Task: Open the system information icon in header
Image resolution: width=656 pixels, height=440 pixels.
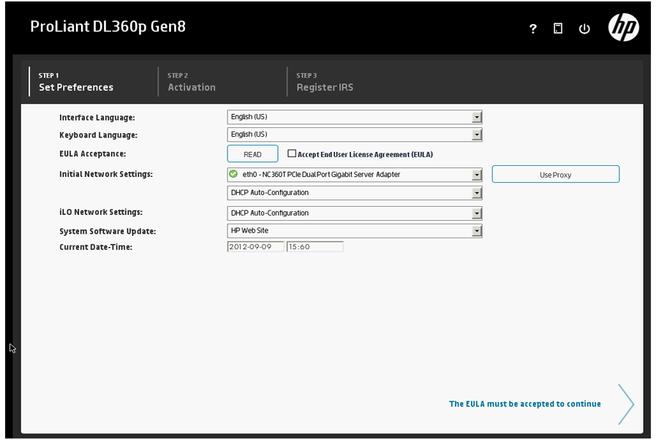Action: point(558,29)
